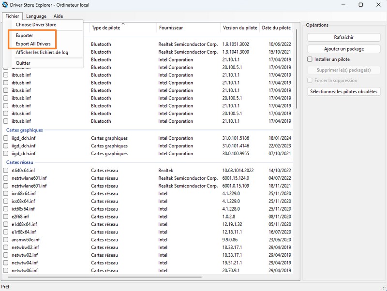
Task: Click Exporter in the Fichier menu
Action: pyautogui.click(x=24, y=35)
